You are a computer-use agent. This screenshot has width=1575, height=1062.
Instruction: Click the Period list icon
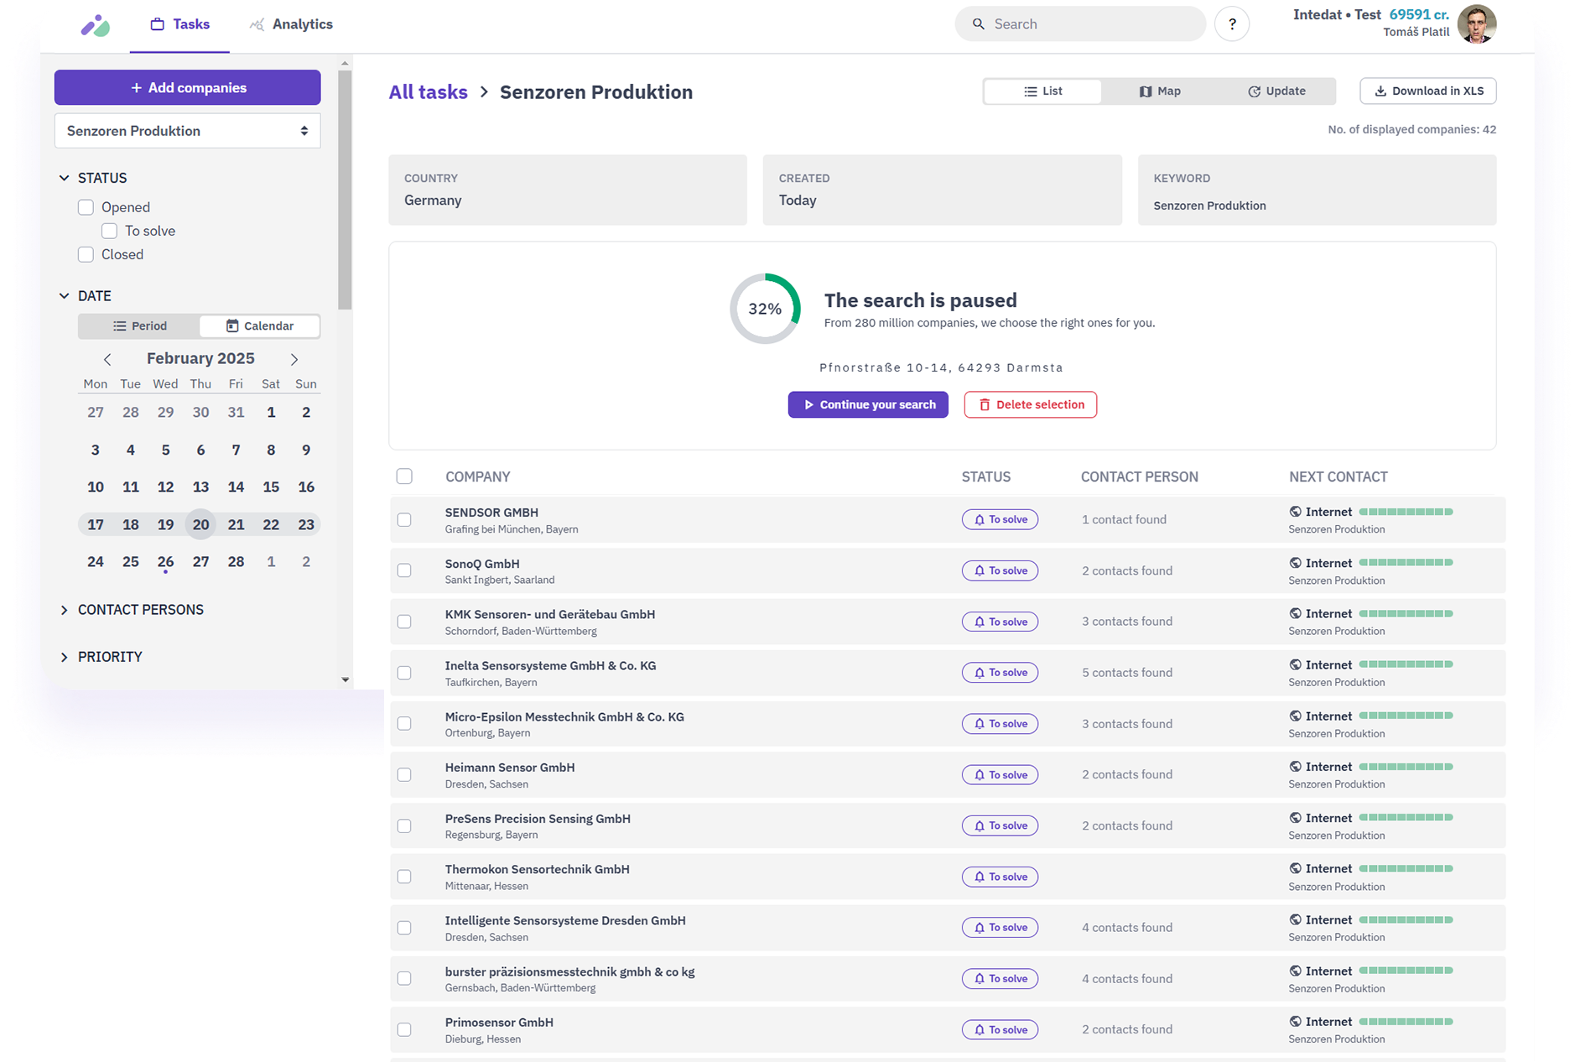pos(120,325)
